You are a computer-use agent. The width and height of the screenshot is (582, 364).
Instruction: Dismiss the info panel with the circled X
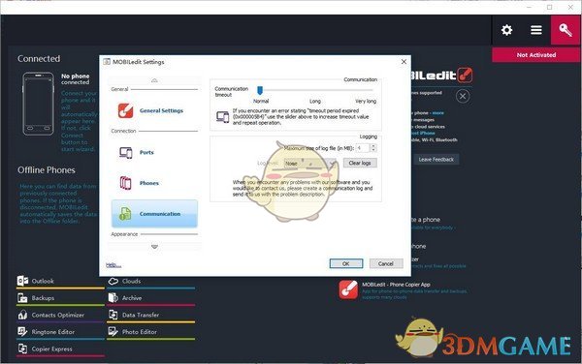click(463, 97)
